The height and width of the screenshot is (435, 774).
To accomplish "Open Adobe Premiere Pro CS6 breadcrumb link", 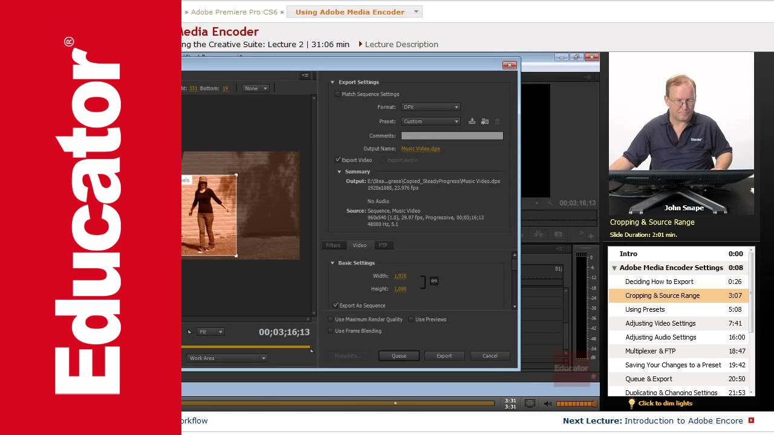I will pyautogui.click(x=234, y=12).
